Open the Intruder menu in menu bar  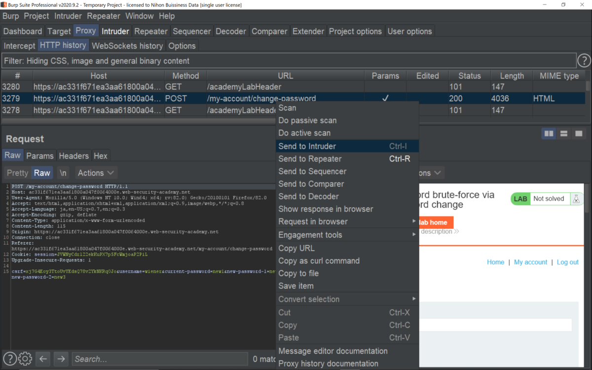68,16
